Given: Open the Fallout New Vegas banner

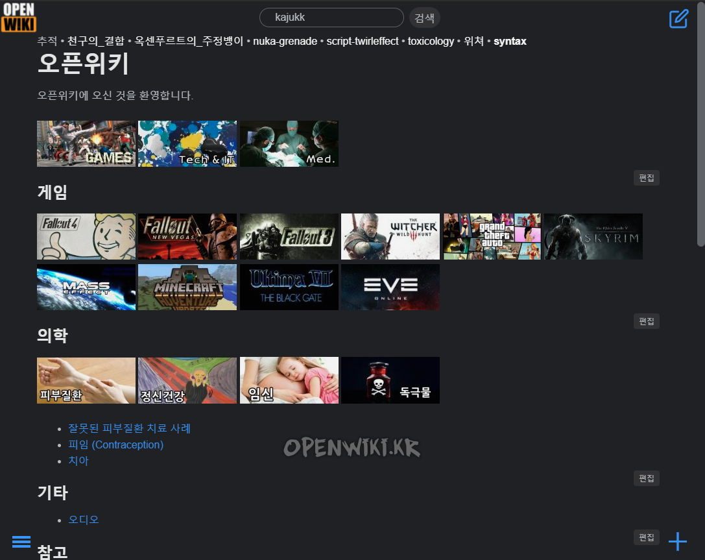Looking at the screenshot, I should tap(187, 237).
